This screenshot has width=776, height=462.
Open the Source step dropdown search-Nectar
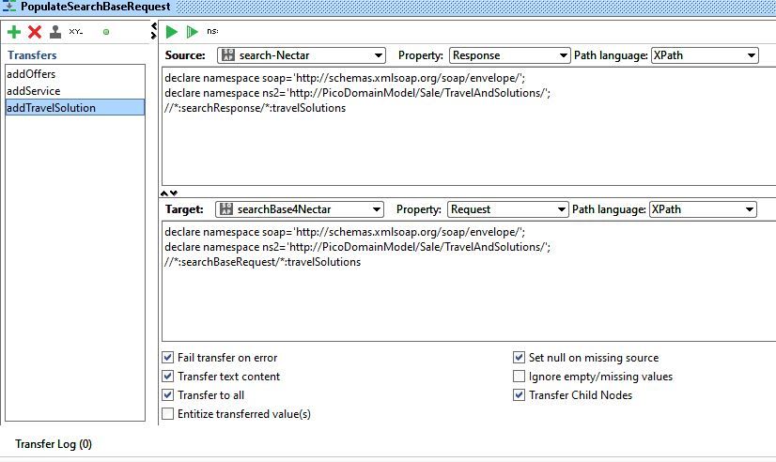[302, 55]
